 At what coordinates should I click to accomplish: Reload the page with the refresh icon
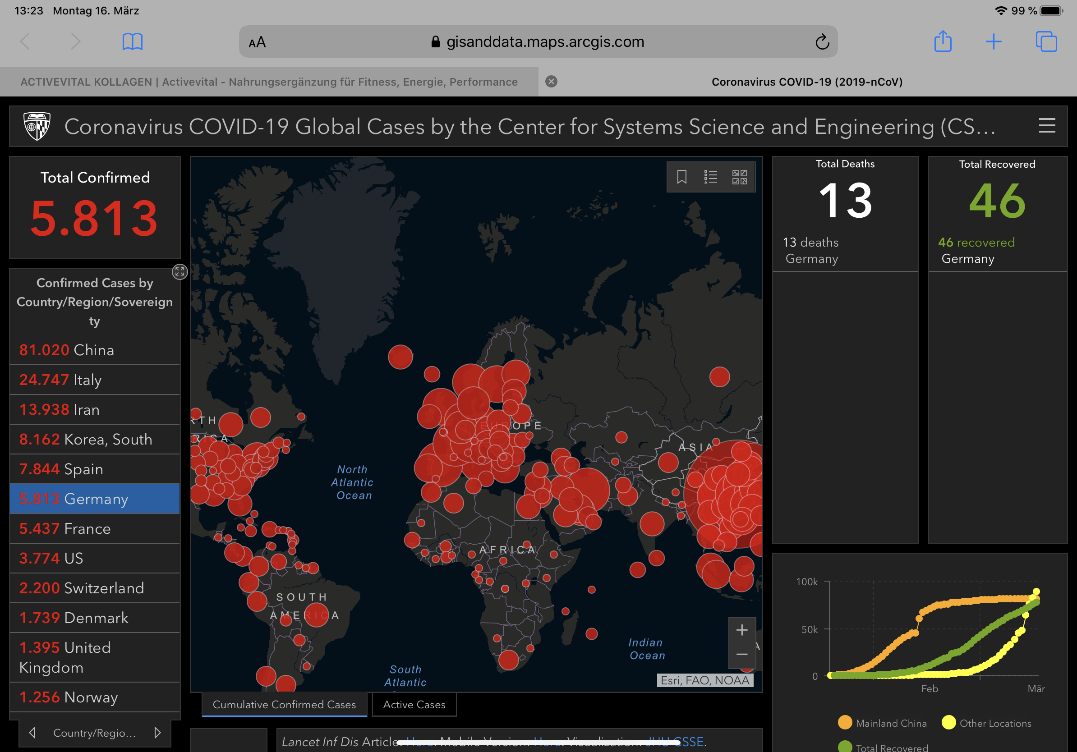[x=822, y=42]
